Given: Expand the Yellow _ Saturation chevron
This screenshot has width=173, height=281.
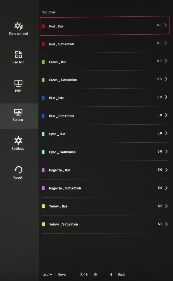Looking at the screenshot, I should pos(166,224).
